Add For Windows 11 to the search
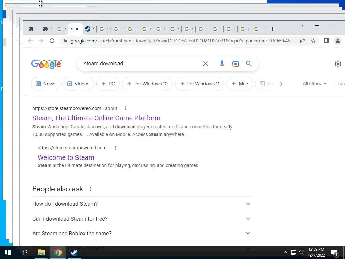Image resolution: width=345 pixels, height=259 pixels. [199, 84]
